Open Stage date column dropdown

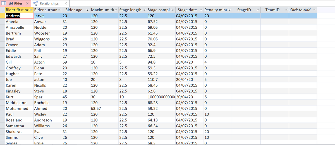click(x=201, y=10)
